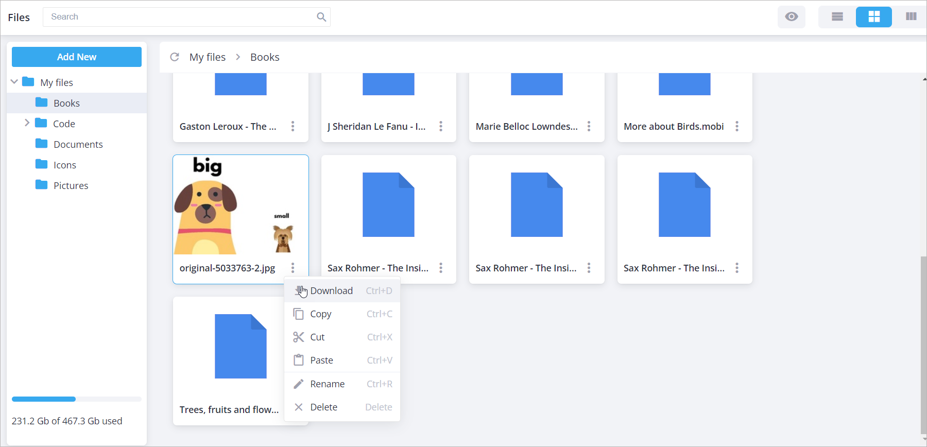This screenshot has width=927, height=447.
Task: Open the three-dot menu for original-5033763-2.jpg
Action: [x=293, y=268]
